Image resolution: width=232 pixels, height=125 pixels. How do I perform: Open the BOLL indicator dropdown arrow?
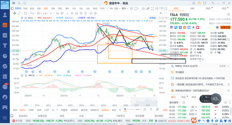tap(35, 18)
